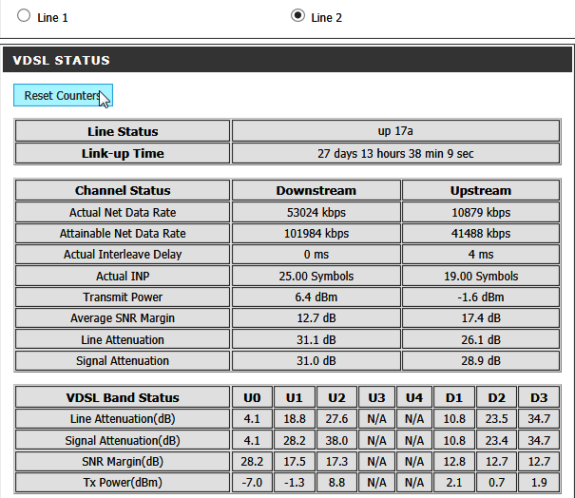Select the Line 2 radio button
Viewport: 575px width, 498px height.
click(297, 15)
